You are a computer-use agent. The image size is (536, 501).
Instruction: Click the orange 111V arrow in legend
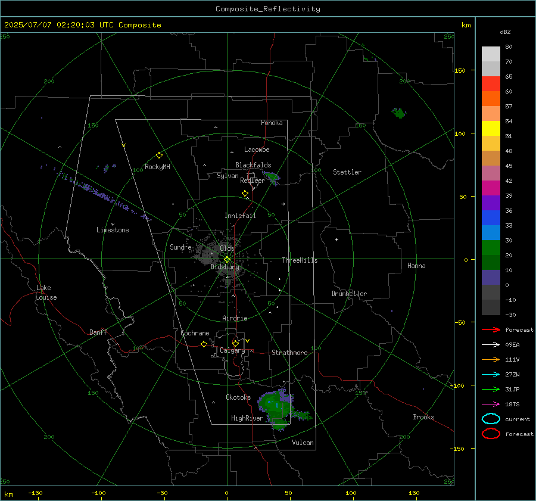[x=491, y=359]
